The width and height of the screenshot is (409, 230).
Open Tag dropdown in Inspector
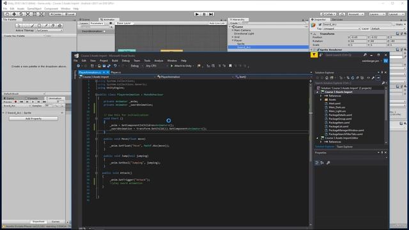tap(342, 29)
